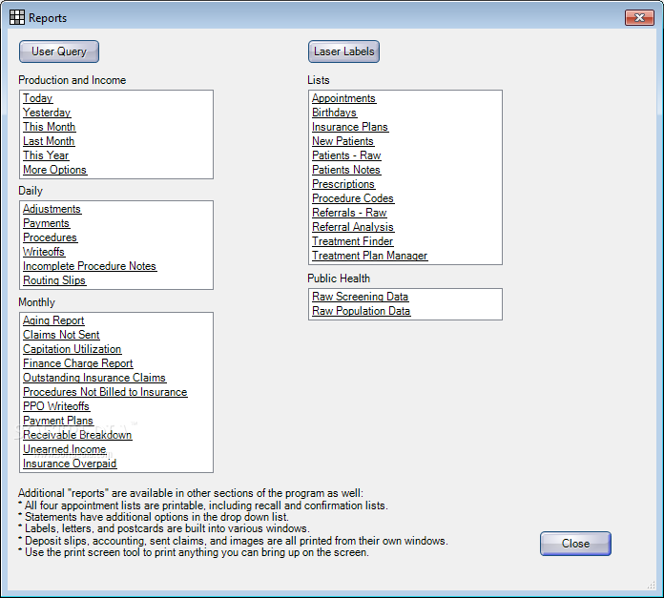
Task: Click the Insurance Overpaid link
Action: pyautogui.click(x=70, y=464)
